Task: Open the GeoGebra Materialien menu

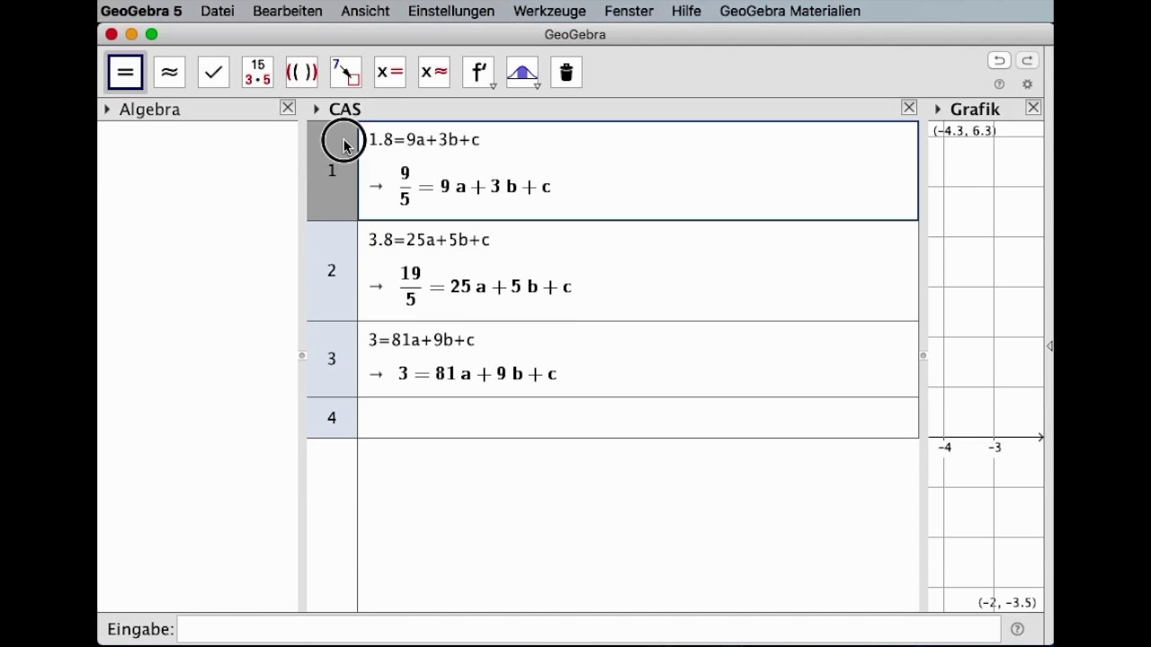Action: 790,11
